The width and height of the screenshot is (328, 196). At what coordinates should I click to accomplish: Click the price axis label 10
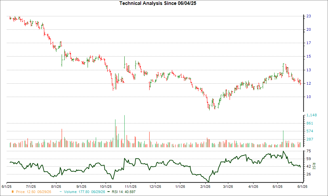pyautogui.click(x=309, y=97)
